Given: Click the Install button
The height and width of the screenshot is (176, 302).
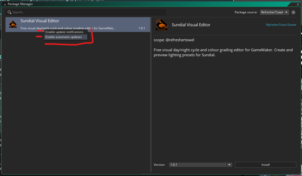Looking at the screenshot, I should click(265, 165).
